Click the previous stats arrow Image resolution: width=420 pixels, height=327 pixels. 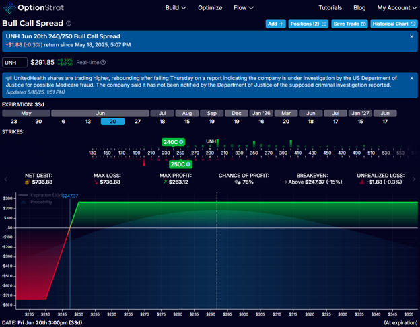point(6,179)
